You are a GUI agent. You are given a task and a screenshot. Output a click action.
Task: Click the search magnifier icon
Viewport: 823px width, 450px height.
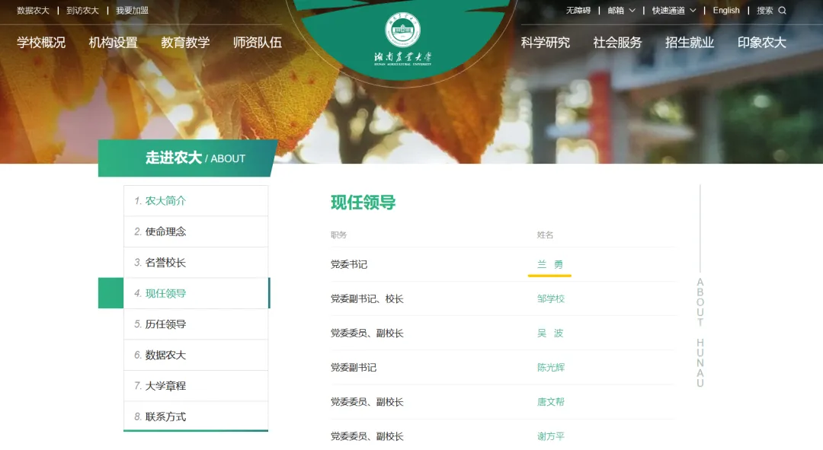point(783,10)
